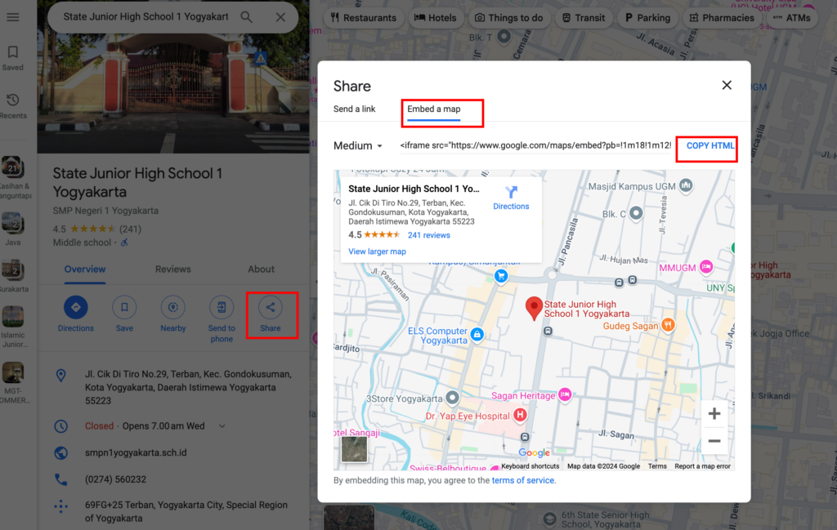Image resolution: width=837 pixels, height=530 pixels.
Task: Open the terms of service link
Action: tap(522, 480)
